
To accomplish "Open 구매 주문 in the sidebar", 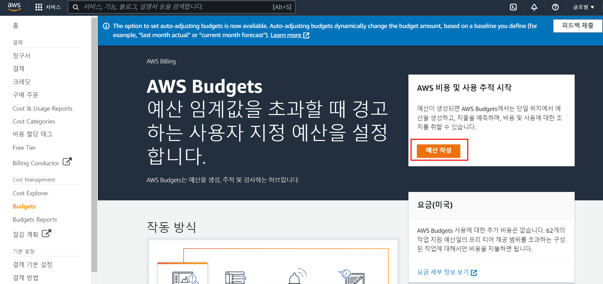I will (25, 95).
